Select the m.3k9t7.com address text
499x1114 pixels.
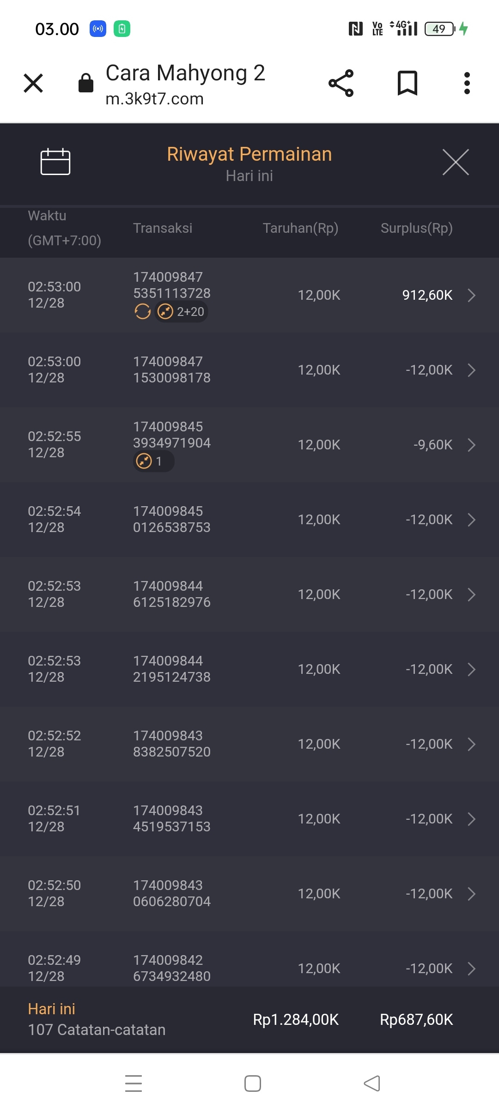click(x=155, y=99)
